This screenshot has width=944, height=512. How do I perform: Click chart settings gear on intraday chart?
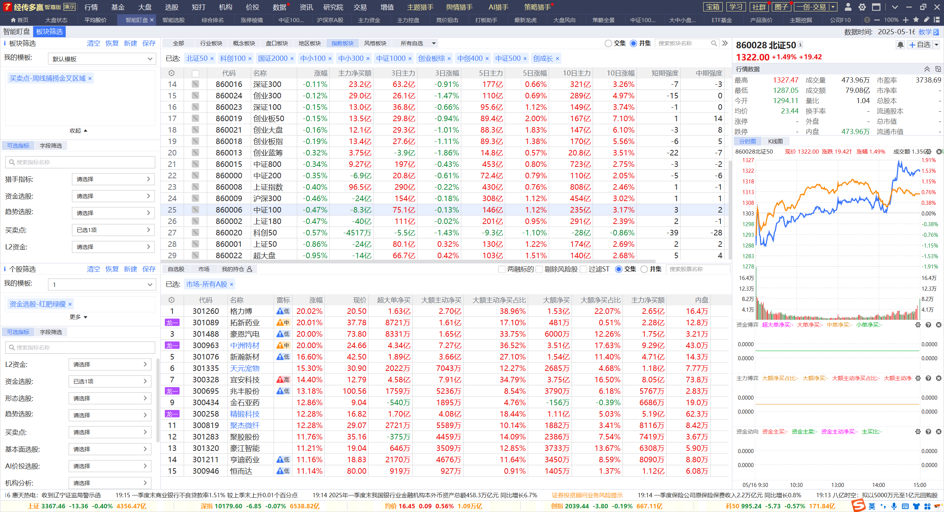click(929, 152)
